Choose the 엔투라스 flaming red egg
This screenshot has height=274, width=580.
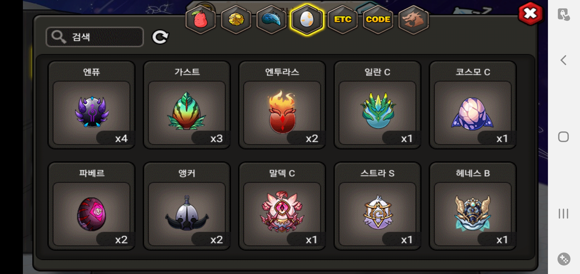pyautogui.click(x=282, y=105)
